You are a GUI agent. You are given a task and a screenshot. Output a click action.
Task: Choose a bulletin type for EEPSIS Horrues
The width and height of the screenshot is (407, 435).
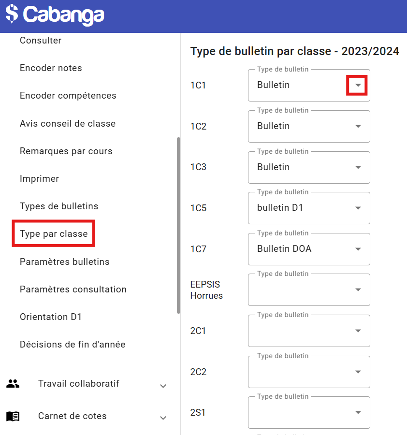tap(309, 290)
